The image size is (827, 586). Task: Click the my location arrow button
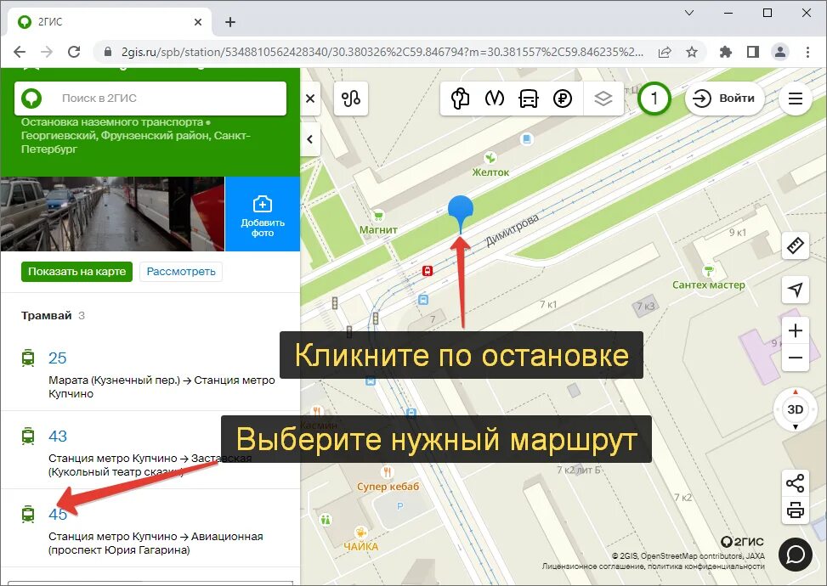coord(796,290)
